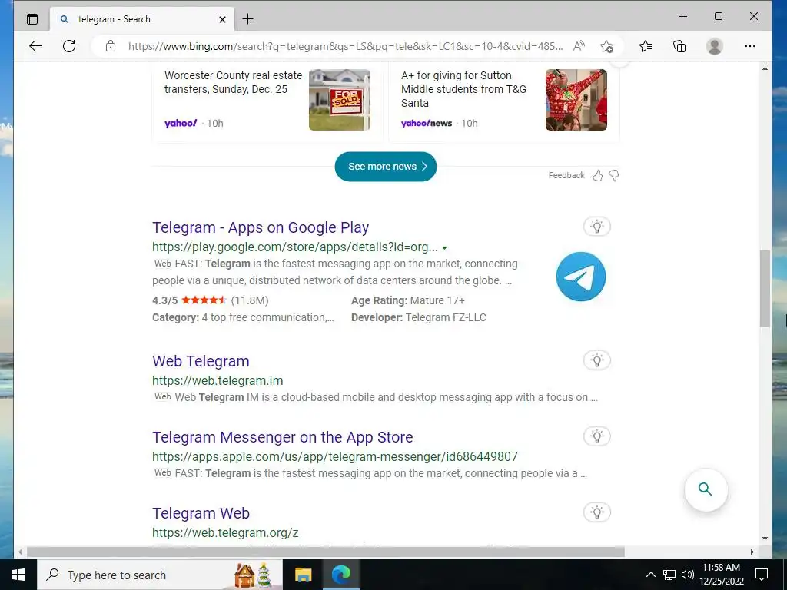Click the address bar URL field
The image size is (787, 590).
(345, 46)
